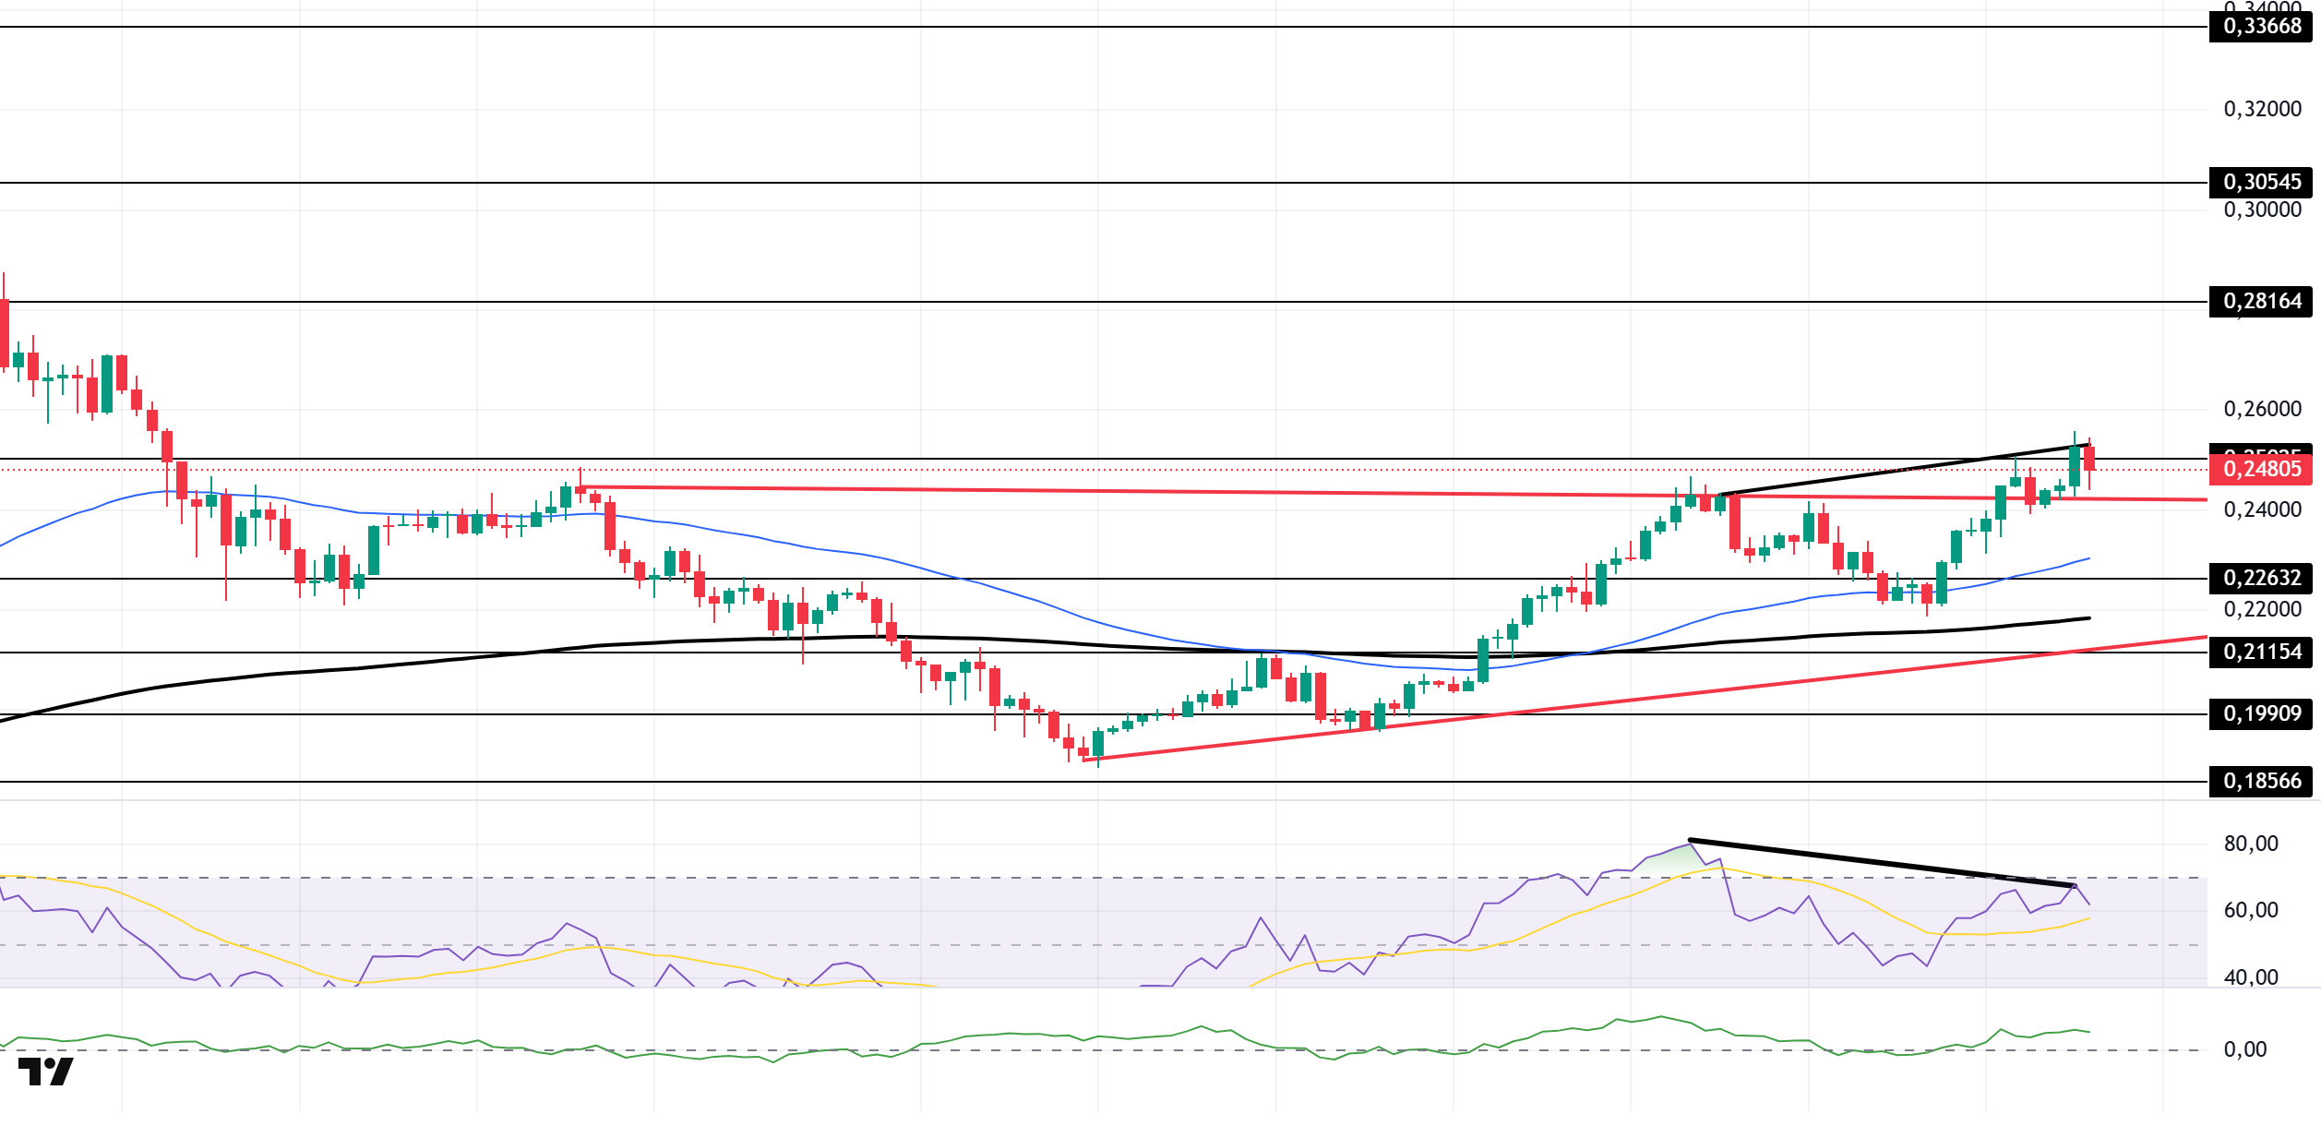2321x1126 pixels.
Task: Click the TradingView logo in bottom-left corner
Action: (45, 1072)
